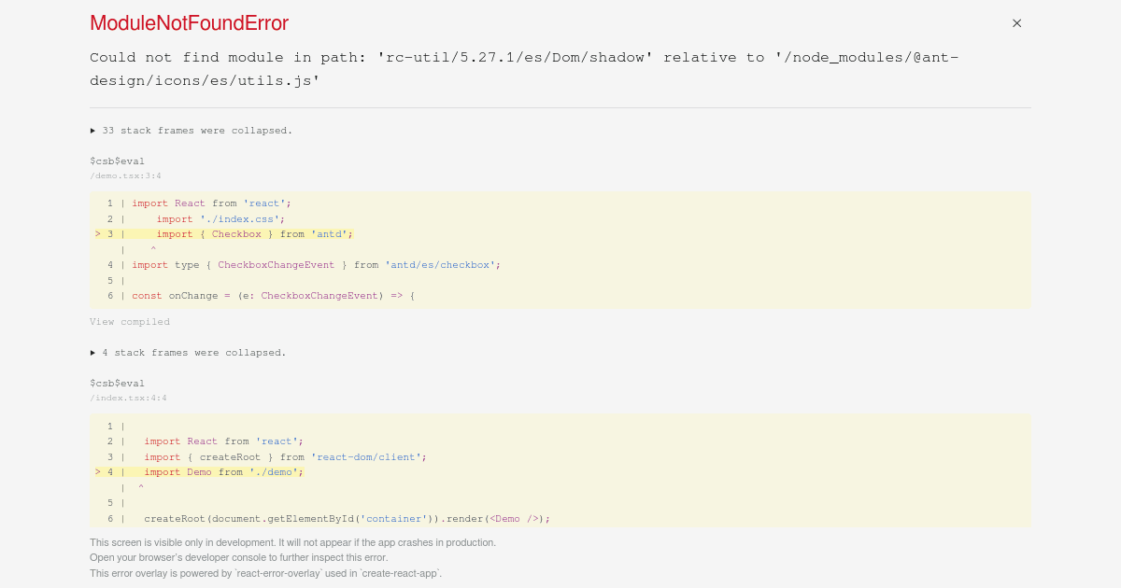The width and height of the screenshot is (1121, 588).
Task: Click the ModuleNotFoundError heading
Action: [189, 23]
